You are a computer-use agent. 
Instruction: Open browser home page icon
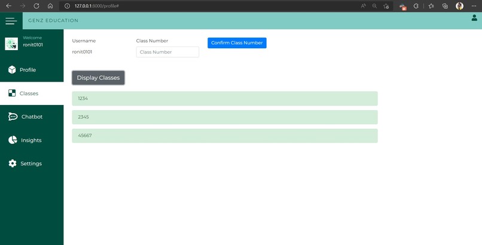[x=50, y=6]
